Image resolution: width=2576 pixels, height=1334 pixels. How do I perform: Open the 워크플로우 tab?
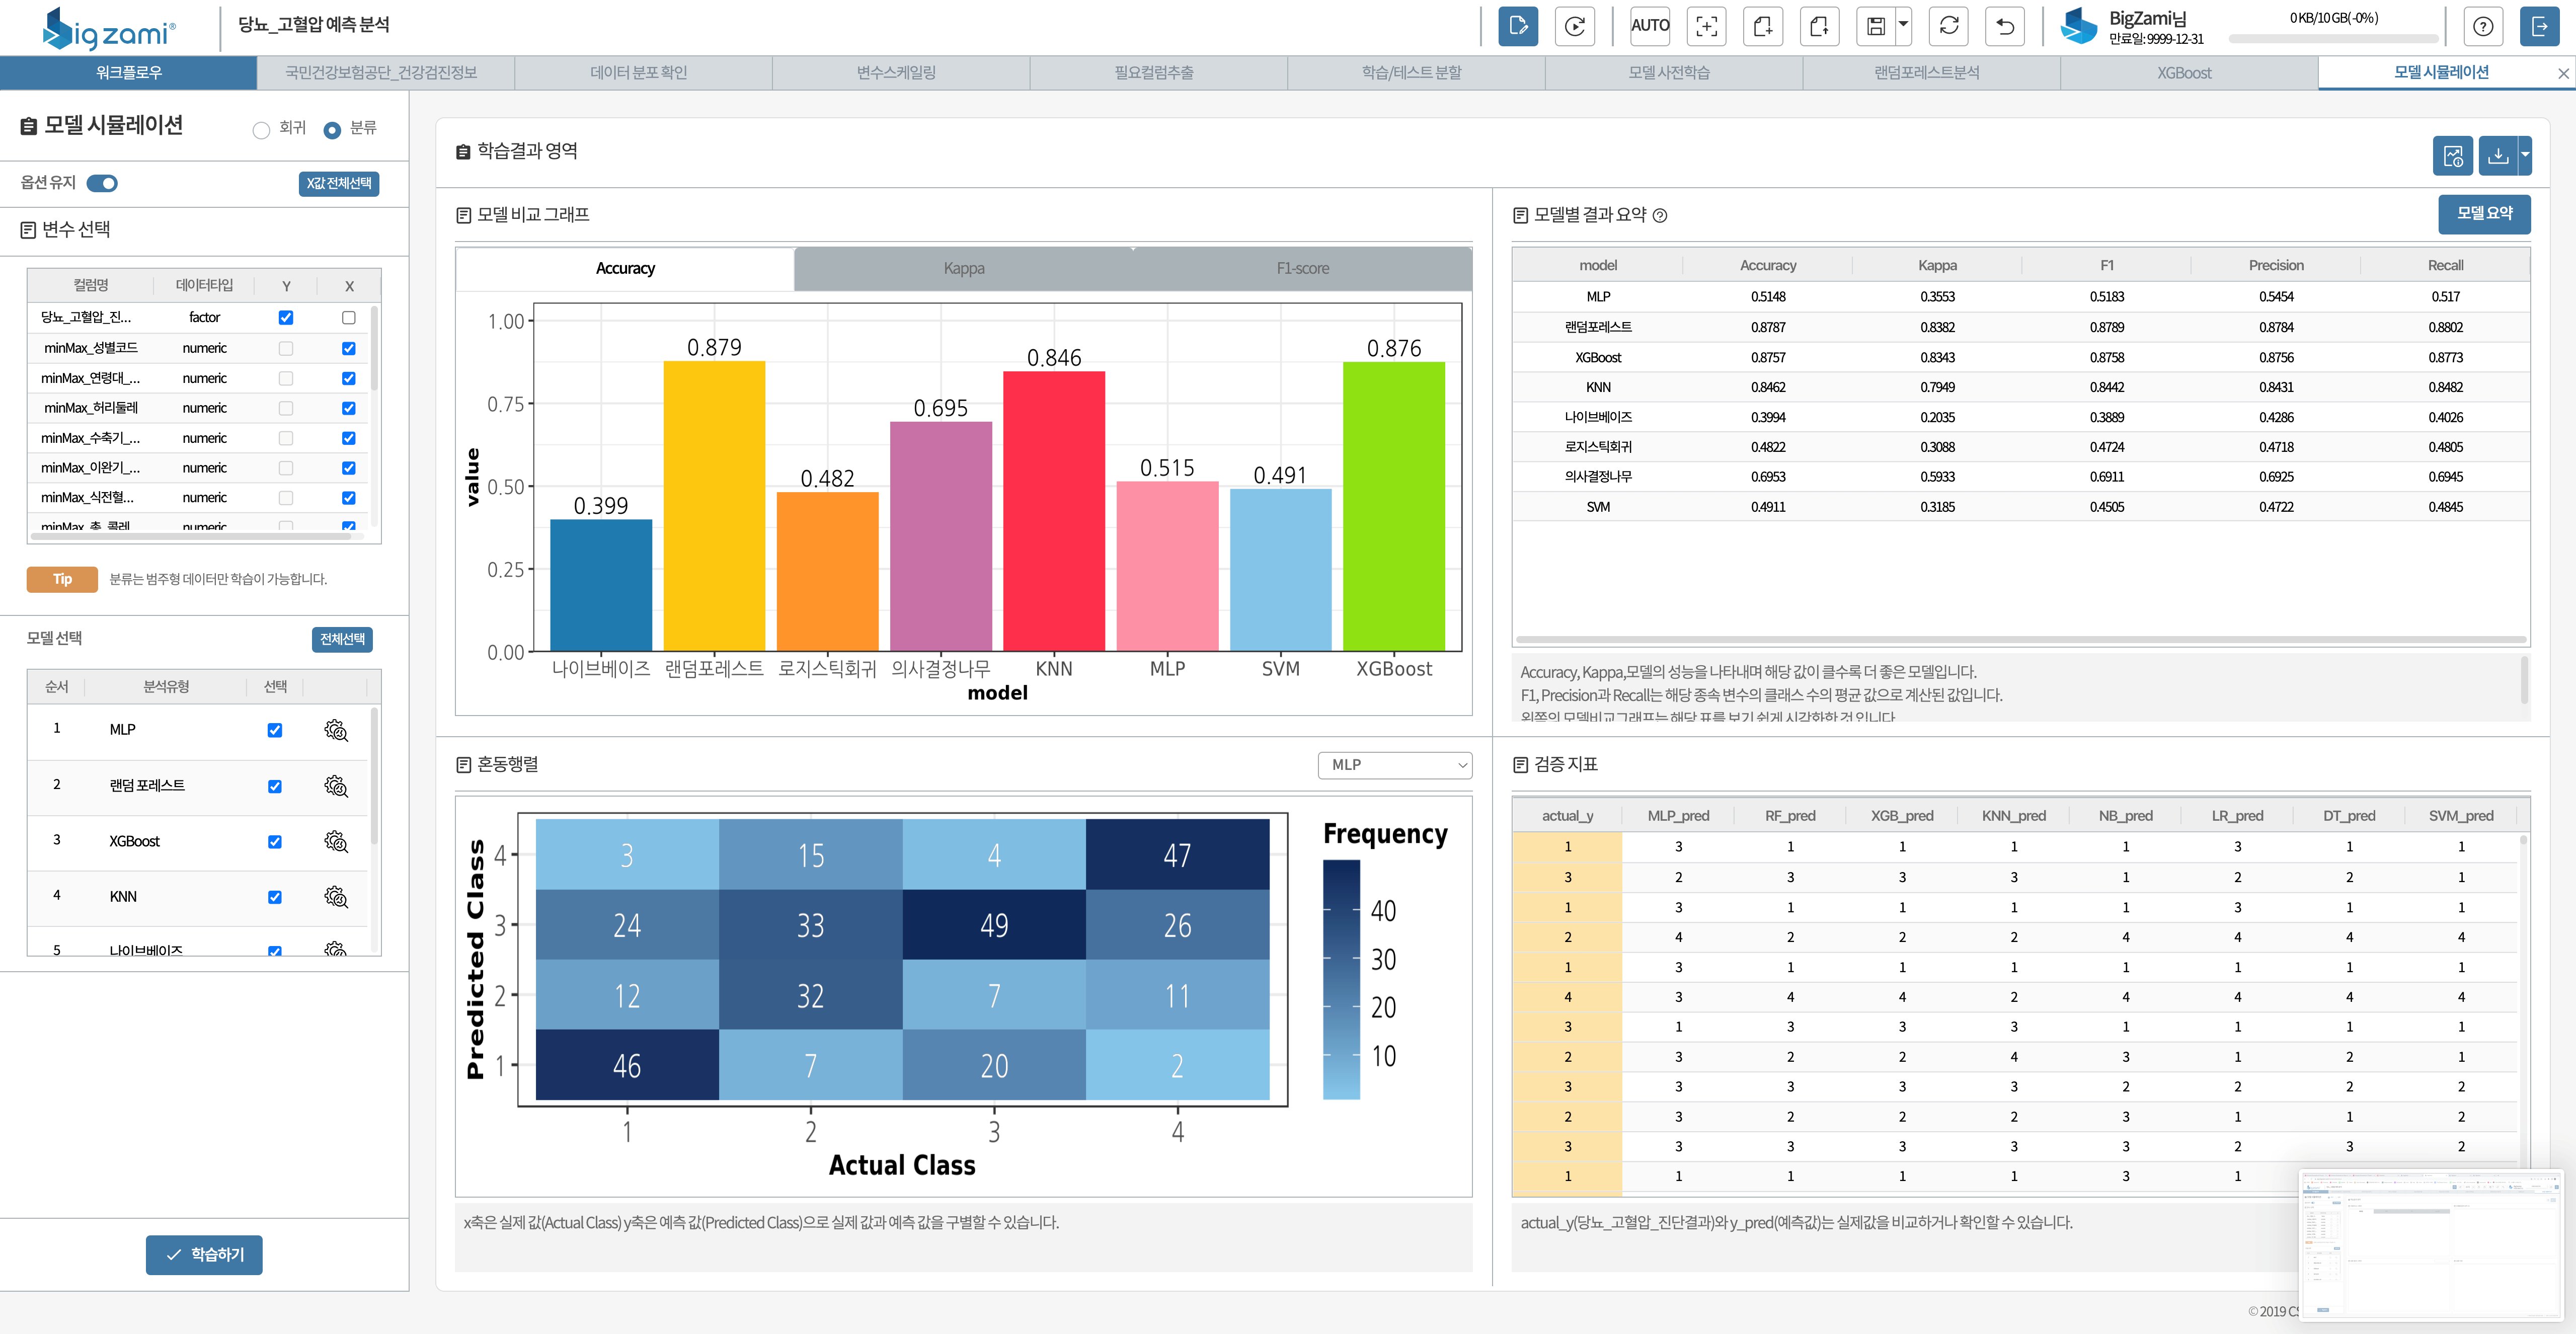128,73
